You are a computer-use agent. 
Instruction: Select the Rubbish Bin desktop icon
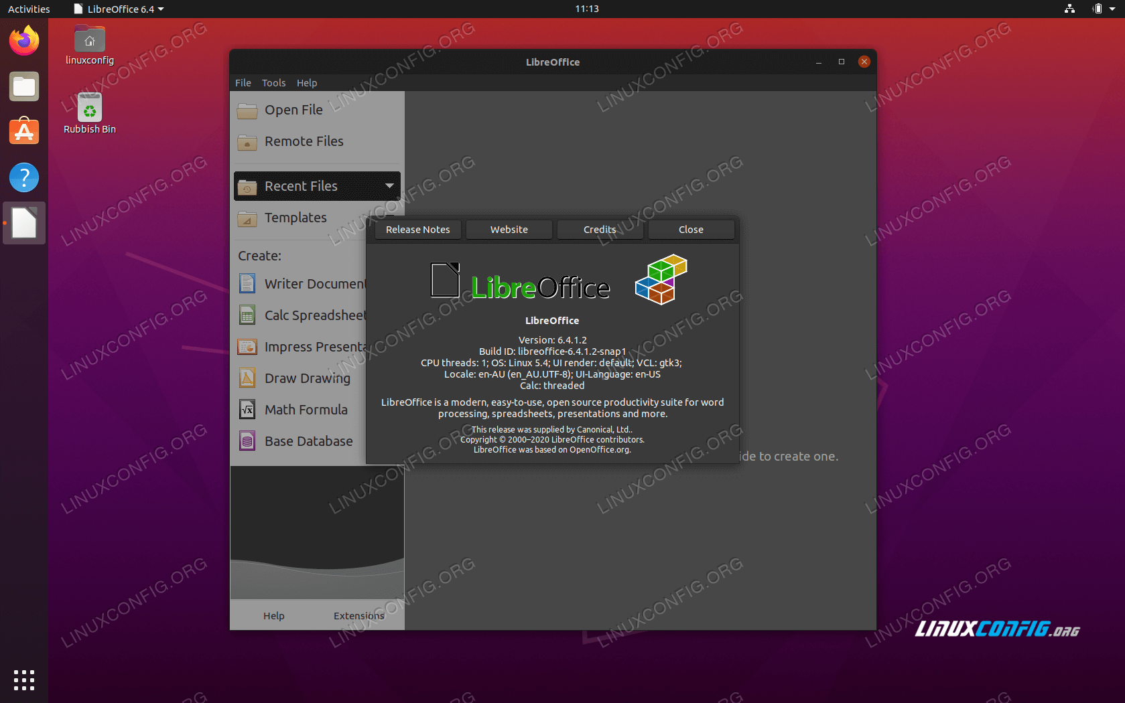pos(90,114)
